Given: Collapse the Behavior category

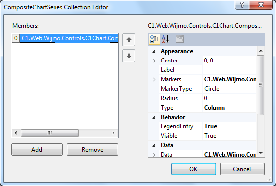Looking at the screenshot, I should (154, 117).
